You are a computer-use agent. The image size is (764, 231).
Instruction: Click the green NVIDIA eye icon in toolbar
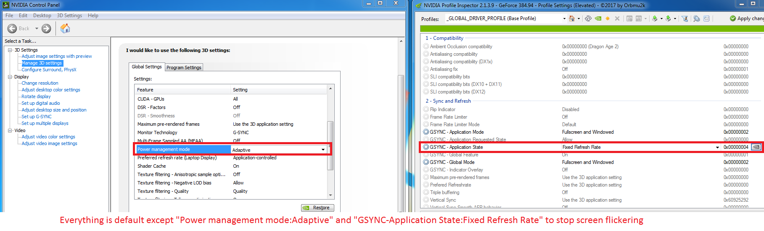[x=598, y=18]
